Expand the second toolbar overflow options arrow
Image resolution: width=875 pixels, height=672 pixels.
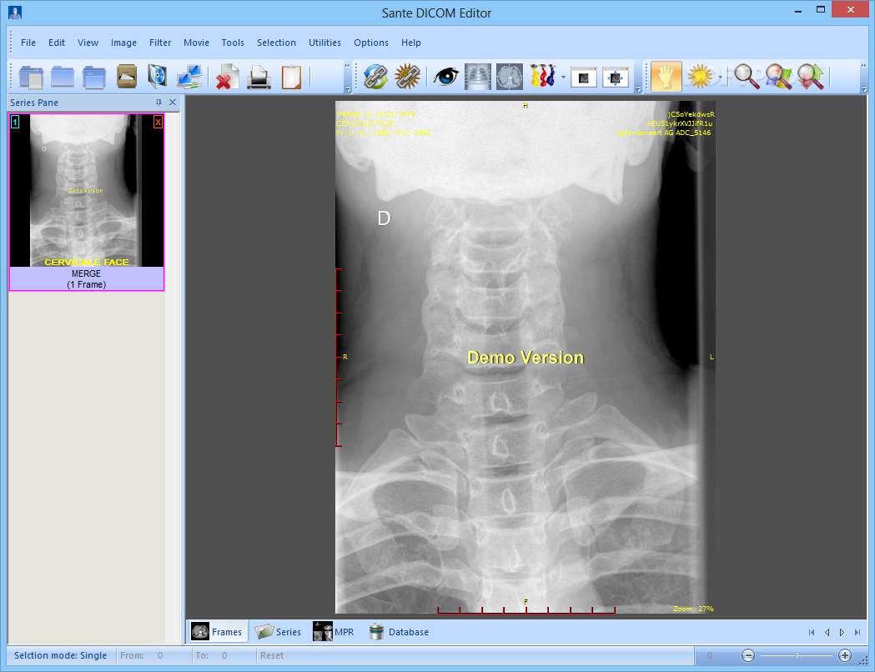638,88
